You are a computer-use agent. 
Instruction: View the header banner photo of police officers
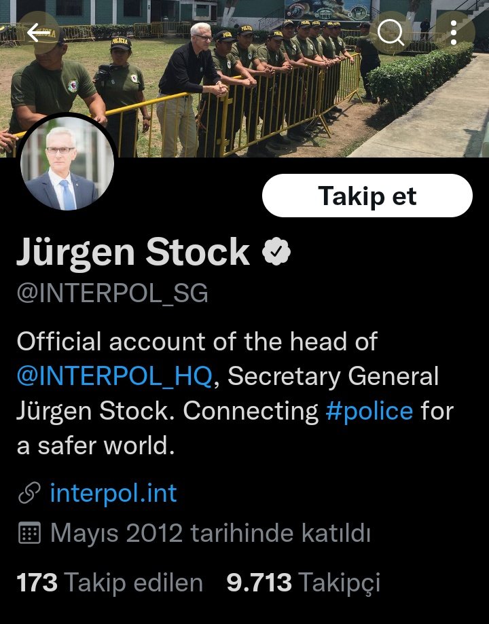coord(244,79)
